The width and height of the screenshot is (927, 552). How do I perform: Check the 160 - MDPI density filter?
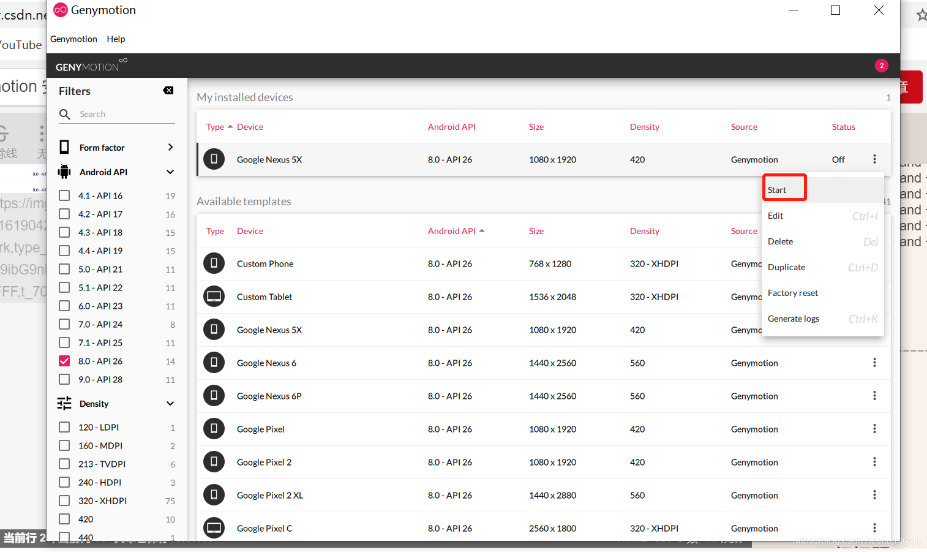[x=64, y=445]
